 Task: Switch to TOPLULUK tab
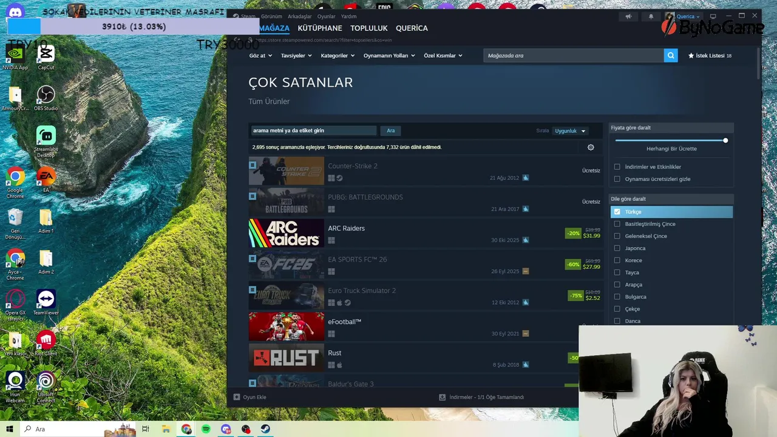tap(369, 28)
